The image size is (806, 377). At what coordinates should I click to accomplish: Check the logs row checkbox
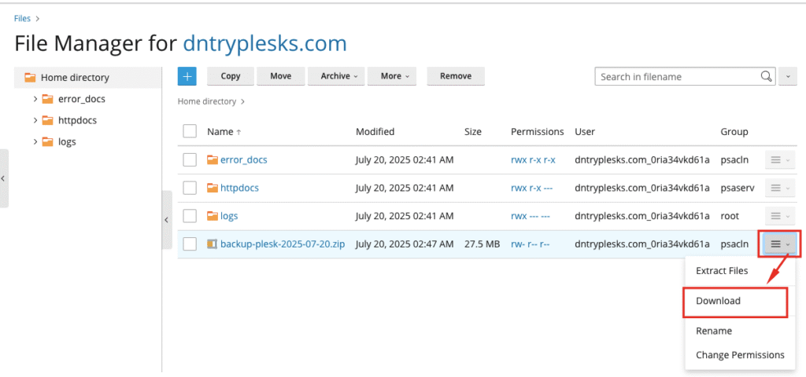(190, 216)
